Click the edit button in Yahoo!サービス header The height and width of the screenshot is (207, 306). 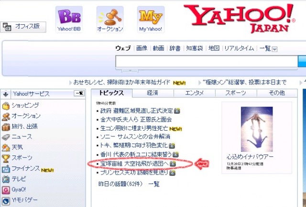tap(79, 93)
